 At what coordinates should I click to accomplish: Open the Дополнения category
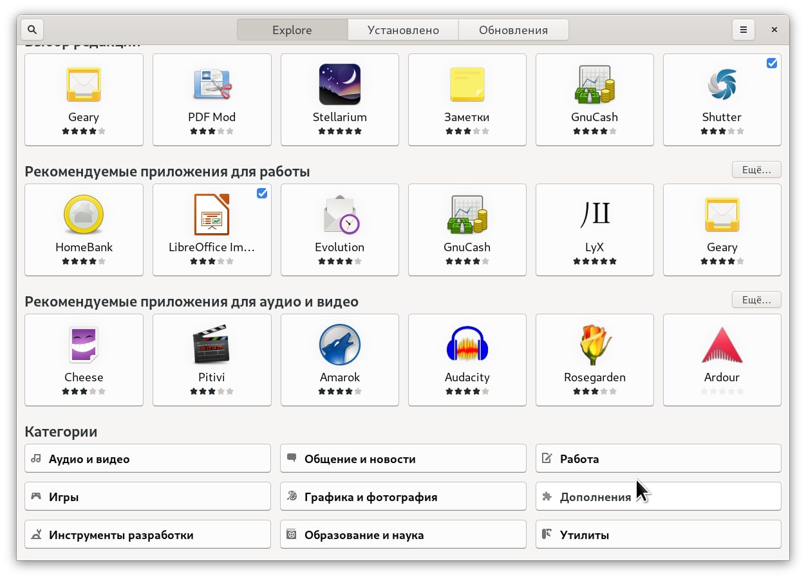coord(659,497)
